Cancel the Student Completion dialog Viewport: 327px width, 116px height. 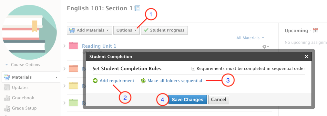point(219,100)
